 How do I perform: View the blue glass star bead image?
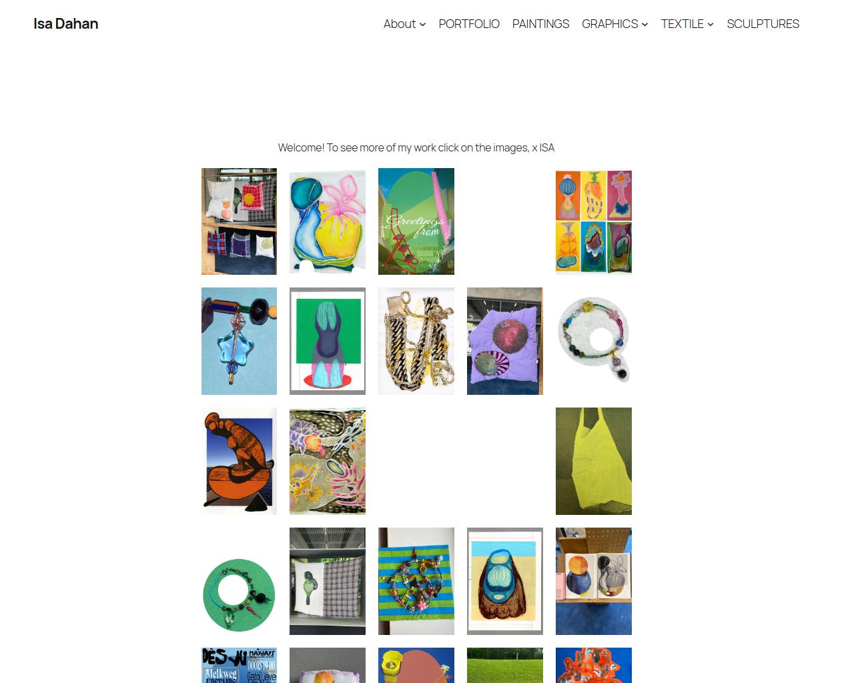[x=239, y=341]
